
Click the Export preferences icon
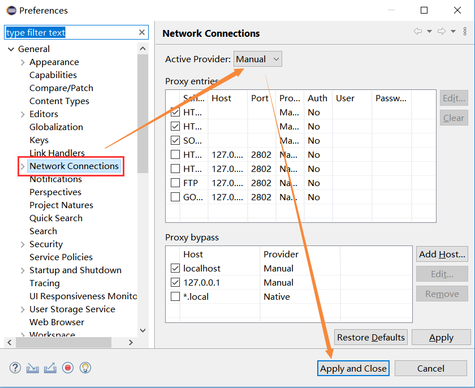point(50,368)
